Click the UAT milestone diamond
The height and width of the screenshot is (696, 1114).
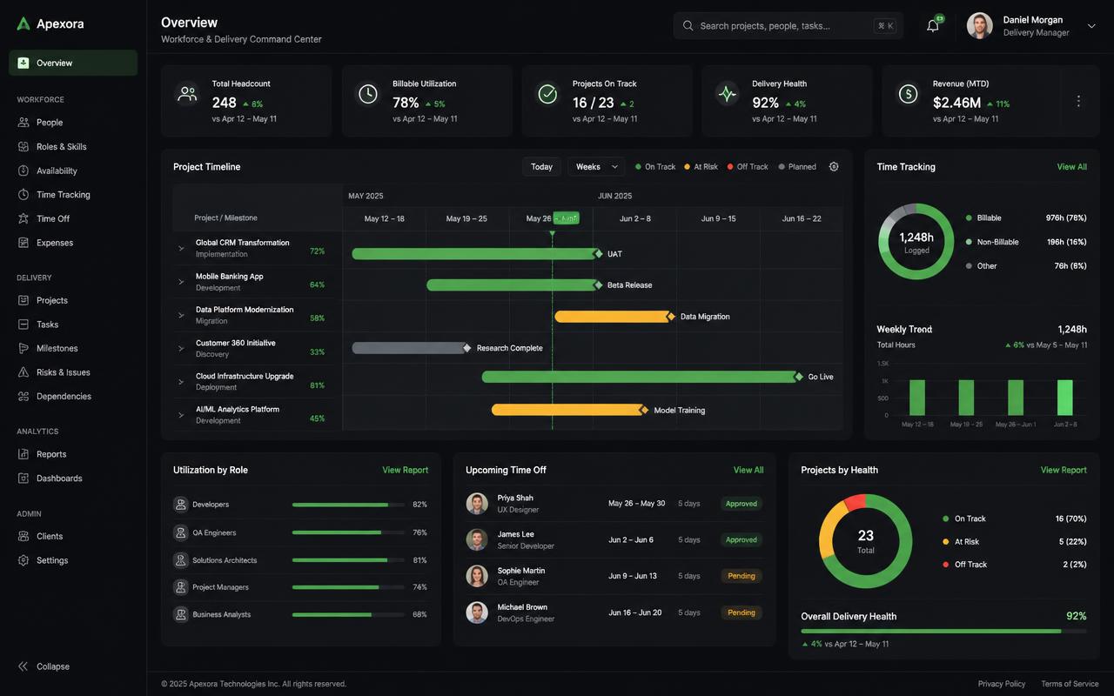click(x=598, y=254)
